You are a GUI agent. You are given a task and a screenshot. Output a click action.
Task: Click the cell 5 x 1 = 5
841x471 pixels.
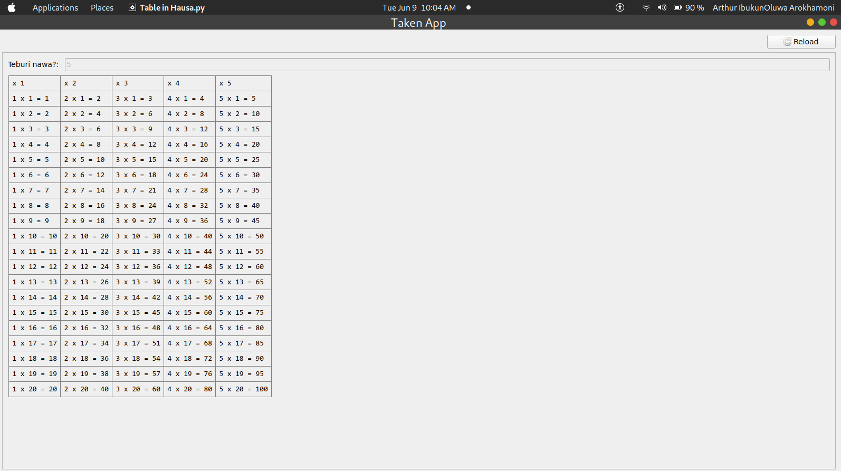point(244,99)
